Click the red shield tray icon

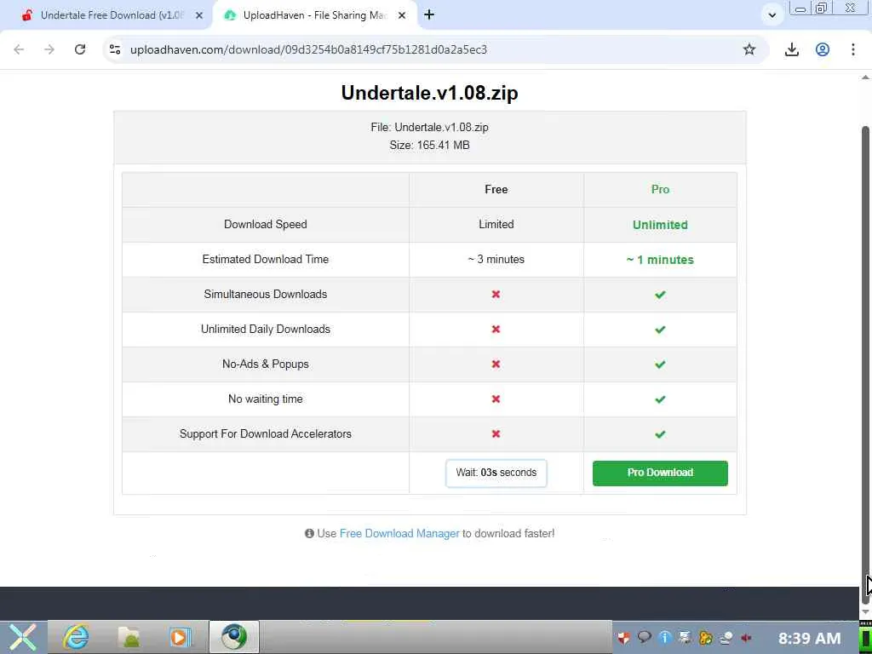coord(624,638)
